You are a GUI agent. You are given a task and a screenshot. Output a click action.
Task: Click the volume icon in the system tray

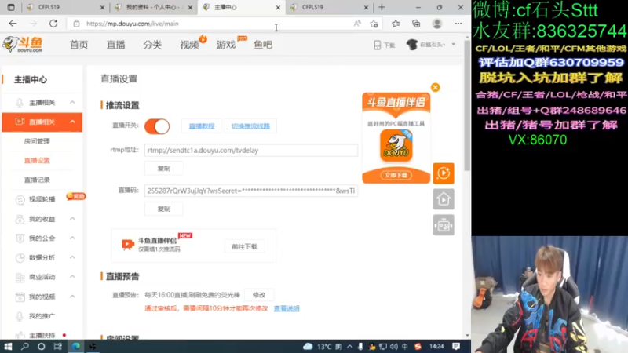coord(394,346)
